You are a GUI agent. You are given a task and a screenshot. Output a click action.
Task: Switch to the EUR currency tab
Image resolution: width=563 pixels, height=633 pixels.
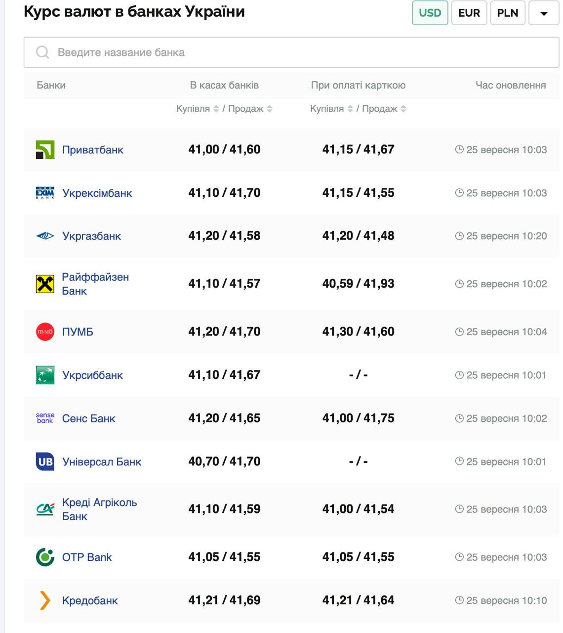pyautogui.click(x=469, y=13)
